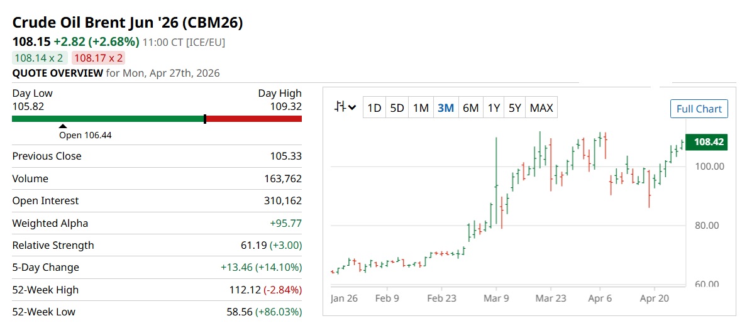Viewport: 747px width, 333px height.
Task: Click the red portion of day range bar
Action: pyautogui.click(x=254, y=119)
